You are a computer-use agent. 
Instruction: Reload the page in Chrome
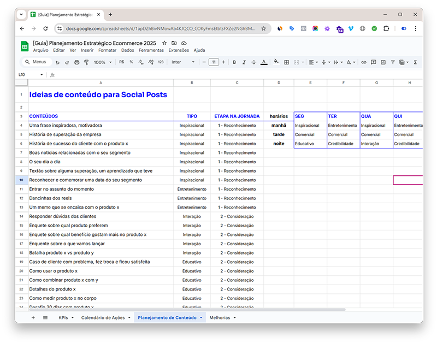point(45,29)
